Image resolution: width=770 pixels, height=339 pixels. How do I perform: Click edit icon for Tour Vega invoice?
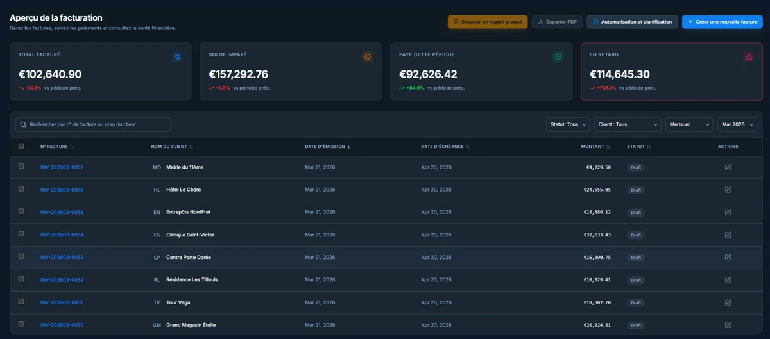tap(728, 302)
